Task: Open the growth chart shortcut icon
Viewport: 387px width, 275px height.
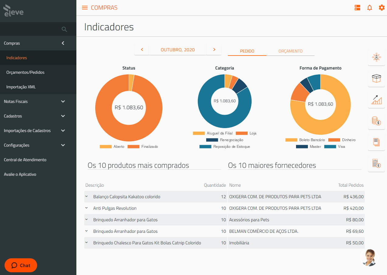Action: coord(376,100)
